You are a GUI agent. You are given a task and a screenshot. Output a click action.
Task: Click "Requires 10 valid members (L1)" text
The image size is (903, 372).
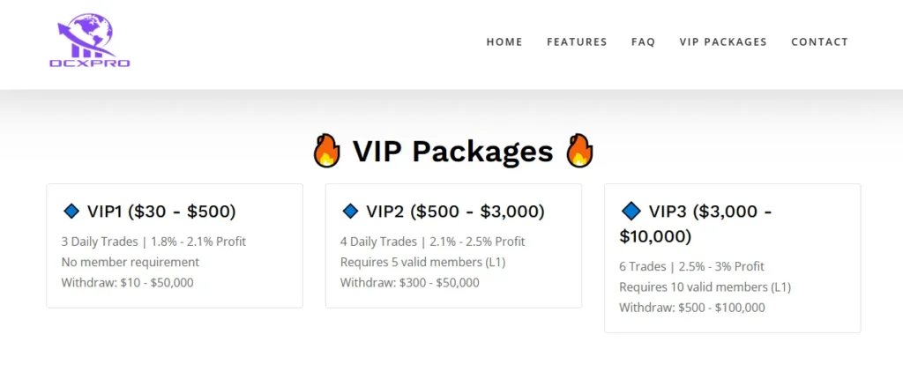[705, 286]
